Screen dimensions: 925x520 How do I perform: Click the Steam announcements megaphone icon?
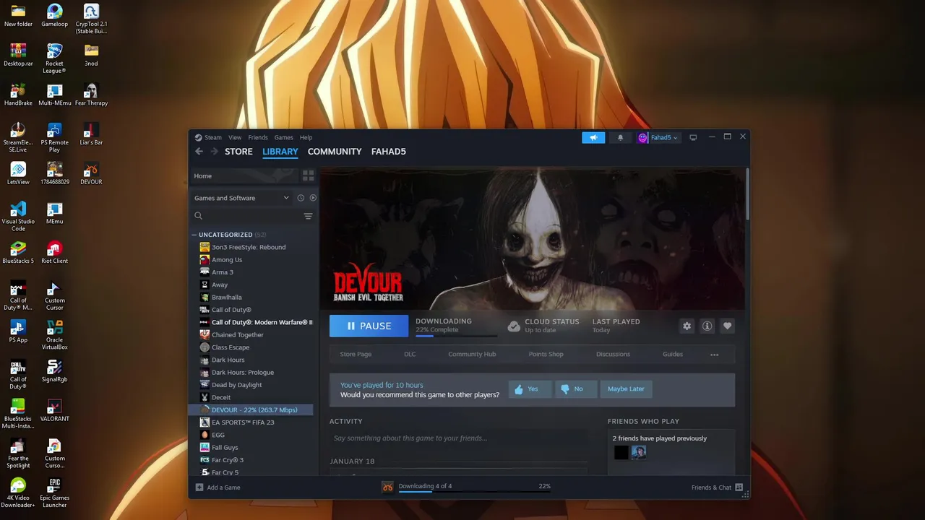coord(593,137)
